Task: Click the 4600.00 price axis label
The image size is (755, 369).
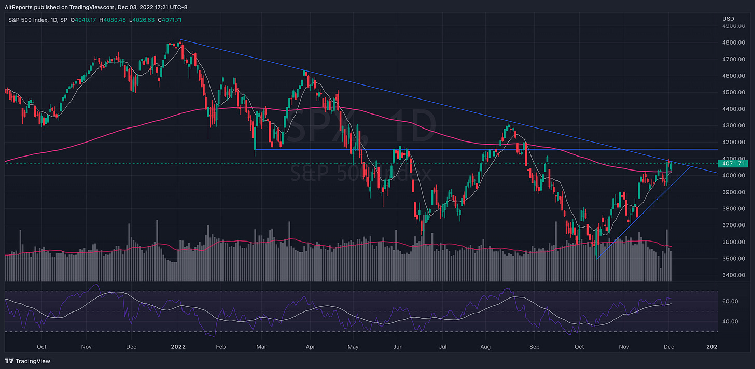Action: (x=734, y=76)
